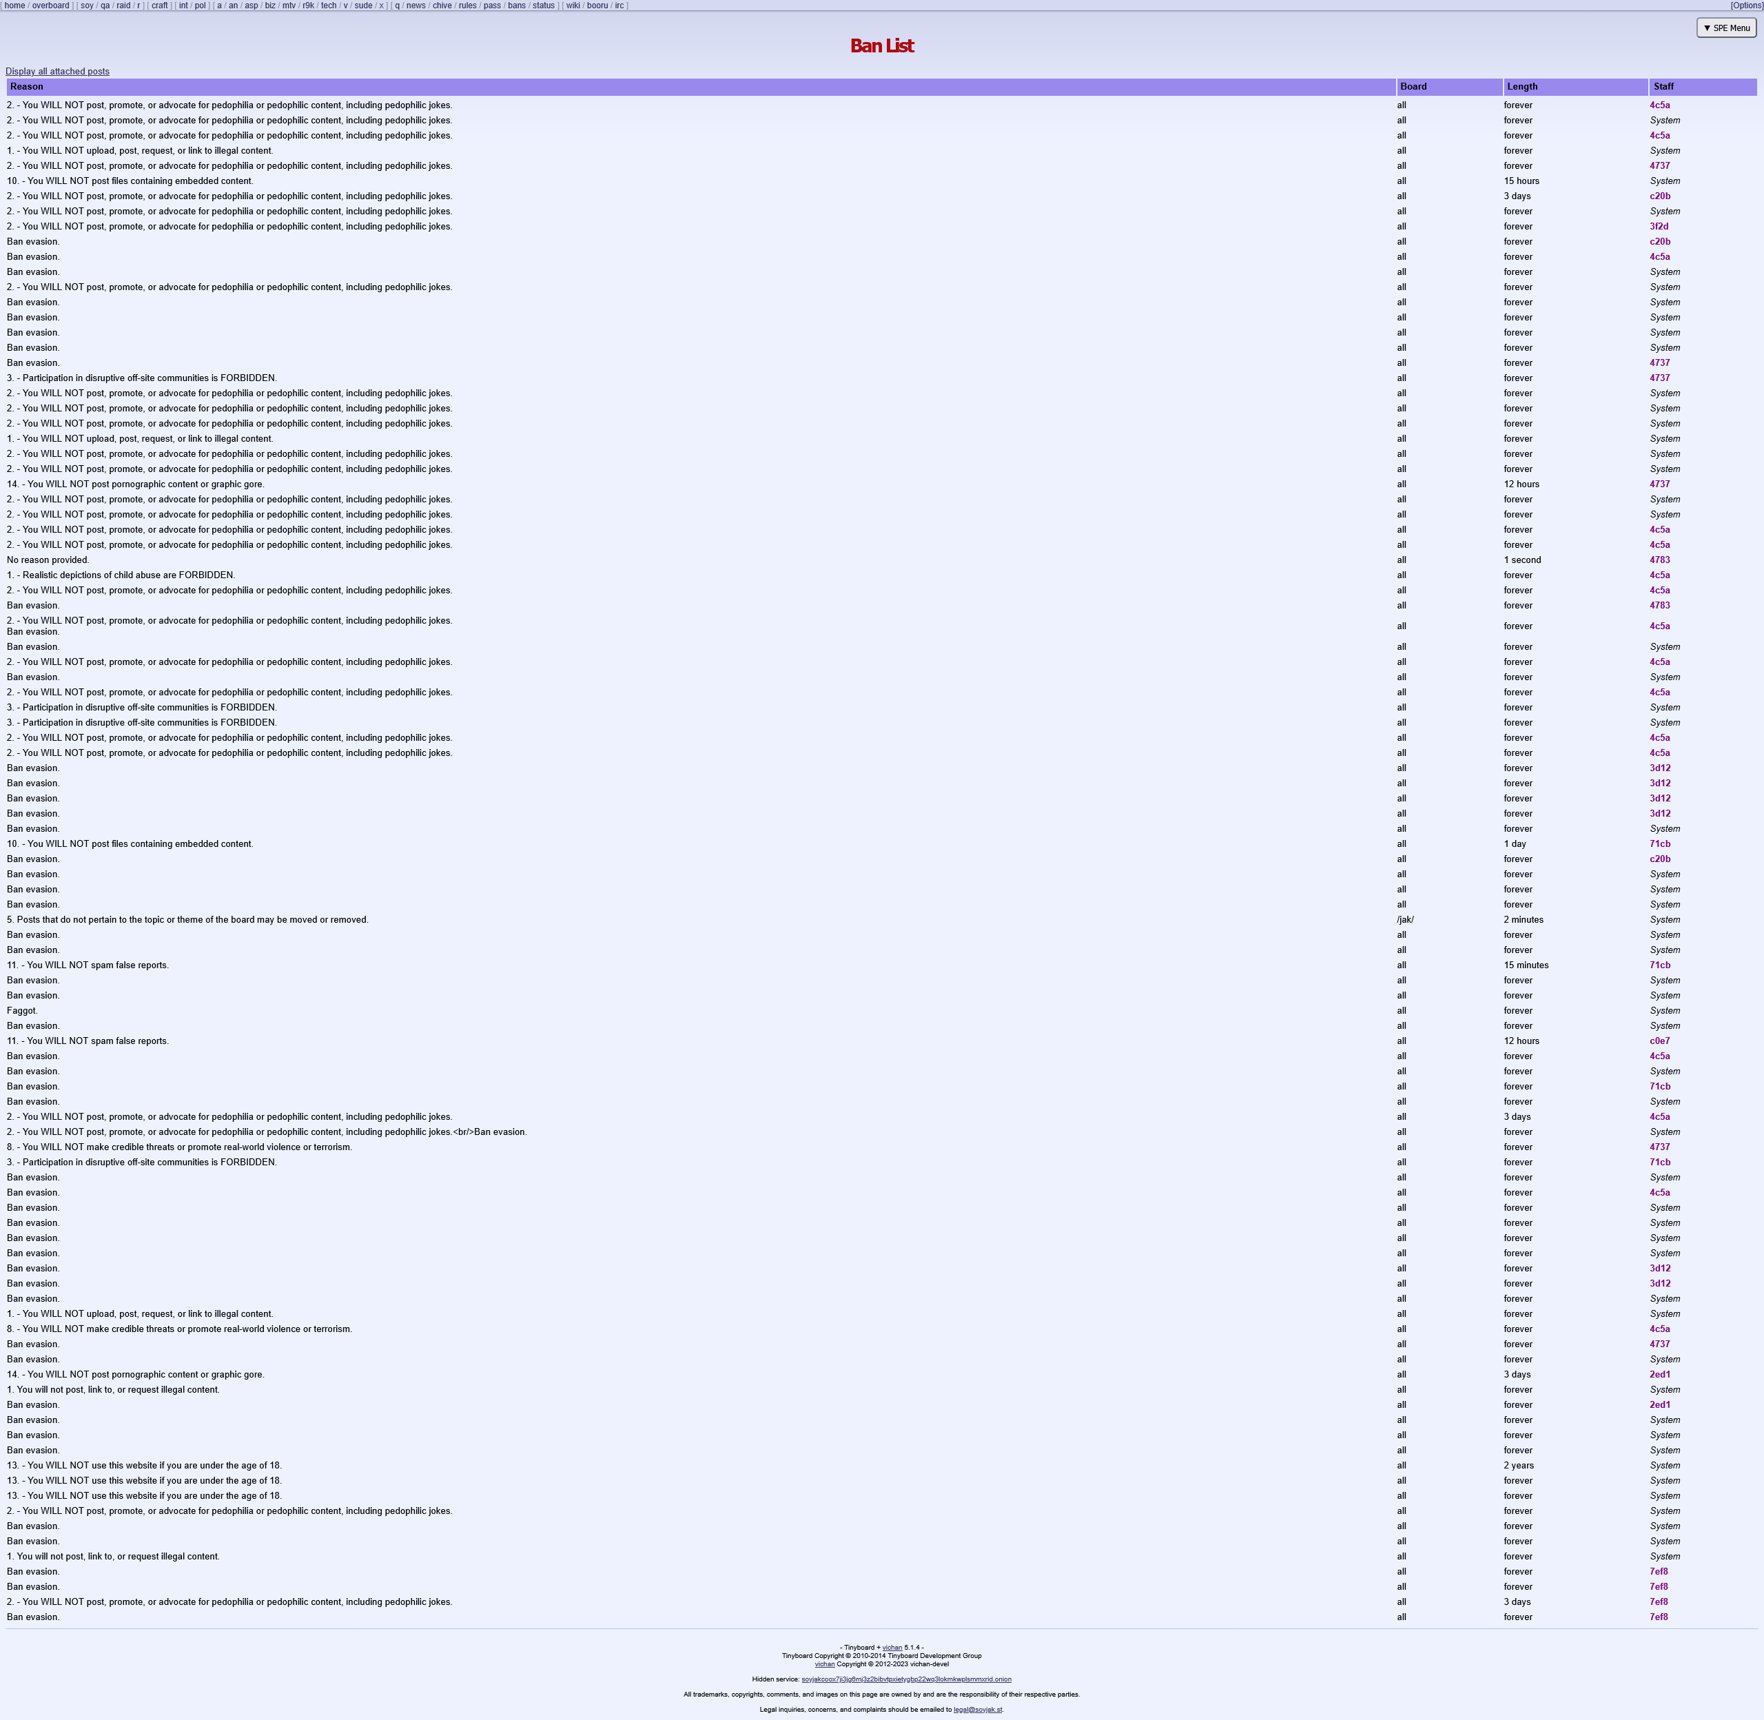Open the status page link
The image size is (1764, 1720).
(543, 6)
